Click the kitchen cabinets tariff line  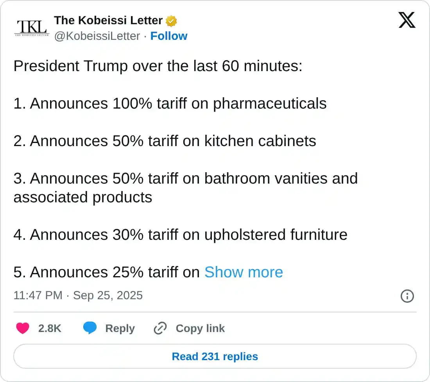coord(165,141)
